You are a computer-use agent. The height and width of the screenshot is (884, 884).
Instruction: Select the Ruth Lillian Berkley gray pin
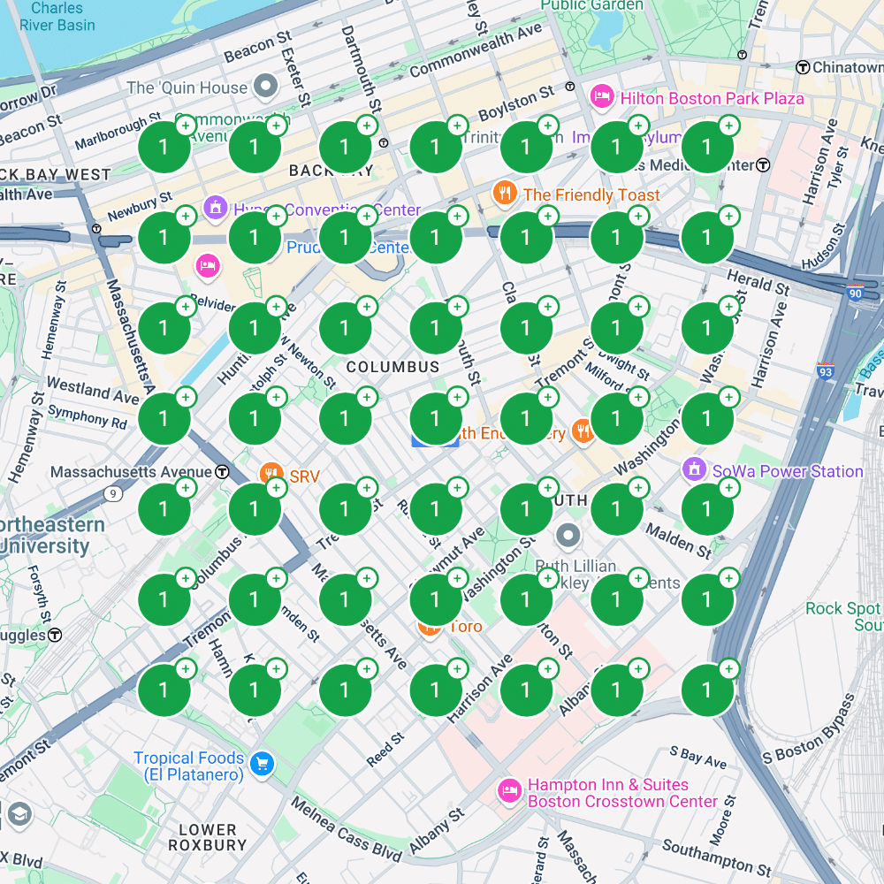pyautogui.click(x=568, y=536)
